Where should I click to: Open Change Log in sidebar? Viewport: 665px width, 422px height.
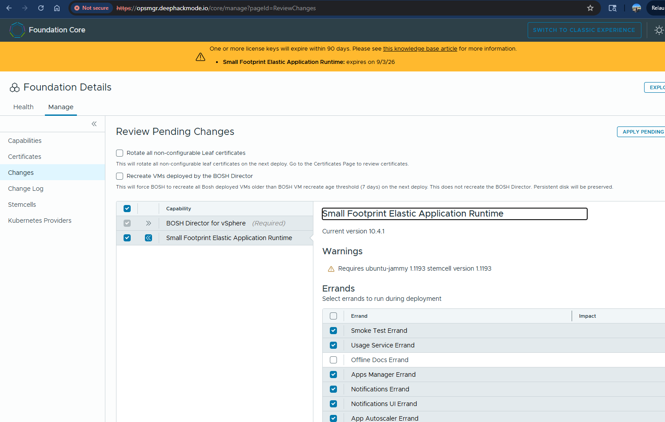(52, 189)
